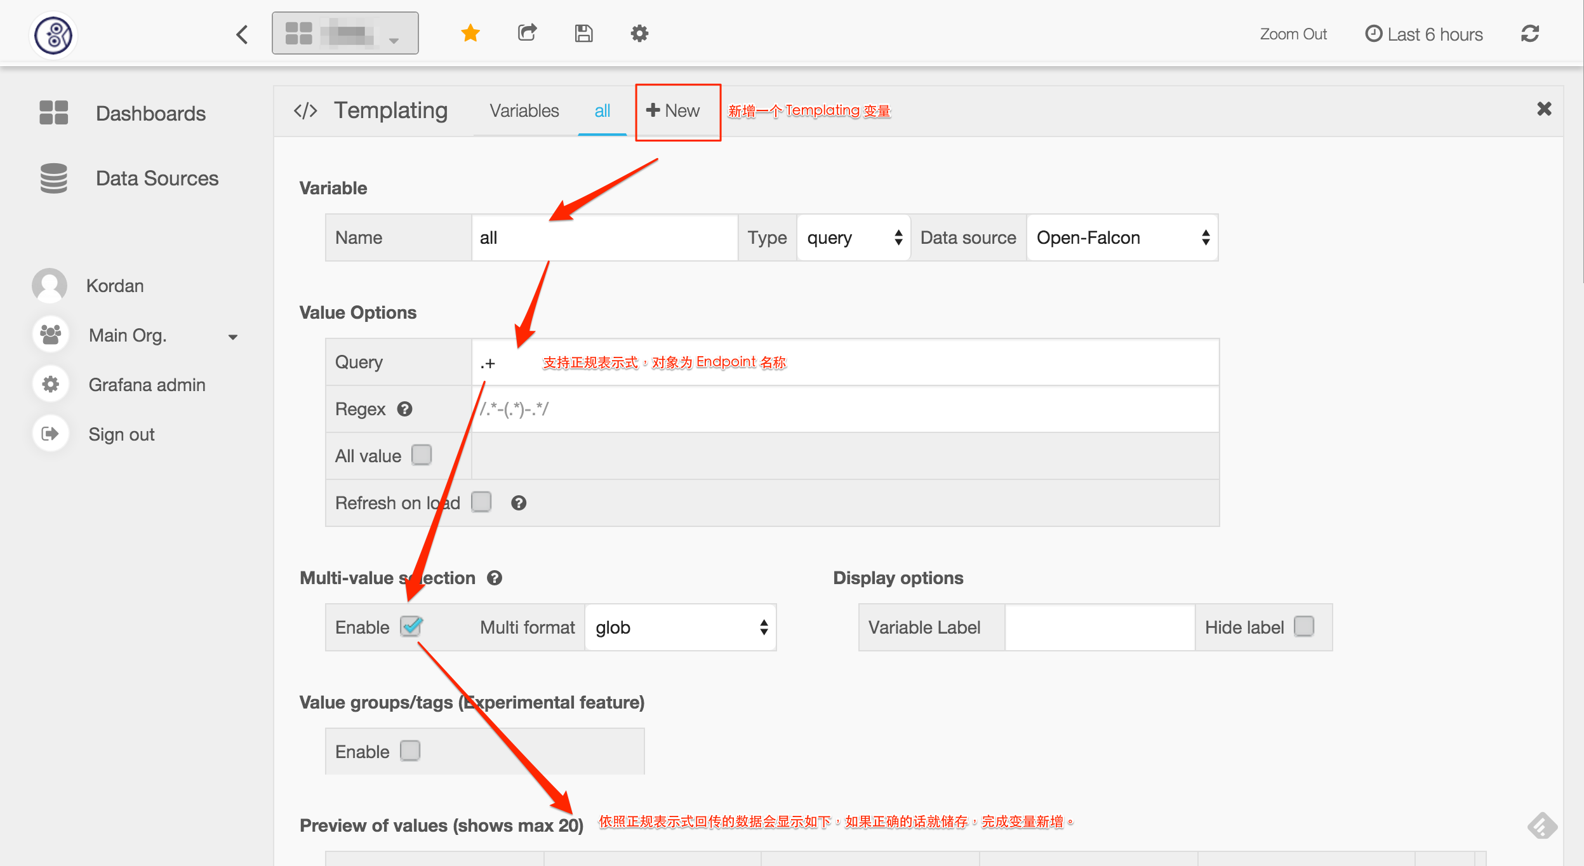Open Data Sources in sidebar
The image size is (1584, 866).
pos(156,178)
